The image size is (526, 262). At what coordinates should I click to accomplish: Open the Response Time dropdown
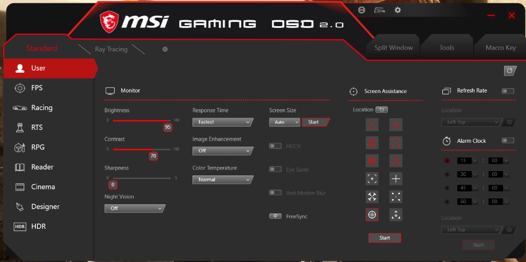coord(223,122)
